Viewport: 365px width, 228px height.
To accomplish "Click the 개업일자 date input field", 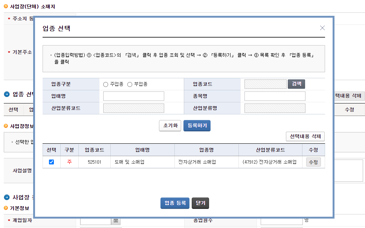I will pyautogui.click(x=96, y=221).
